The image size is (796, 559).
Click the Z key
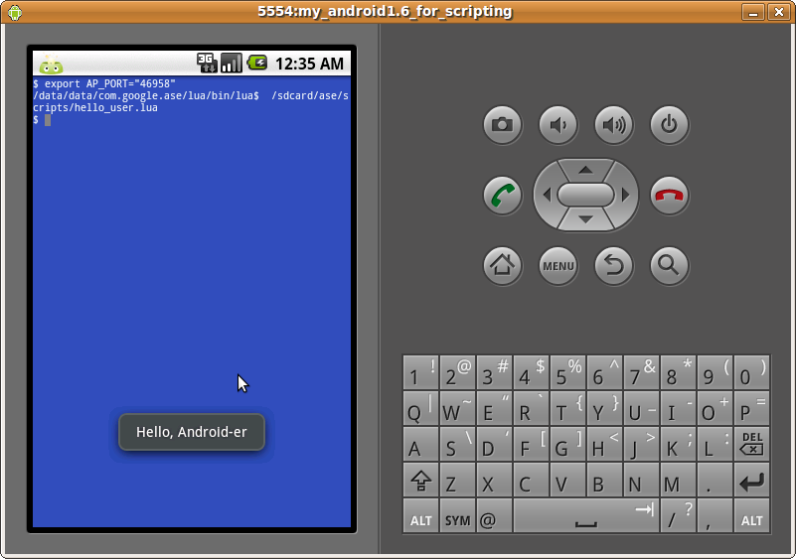[457, 480]
